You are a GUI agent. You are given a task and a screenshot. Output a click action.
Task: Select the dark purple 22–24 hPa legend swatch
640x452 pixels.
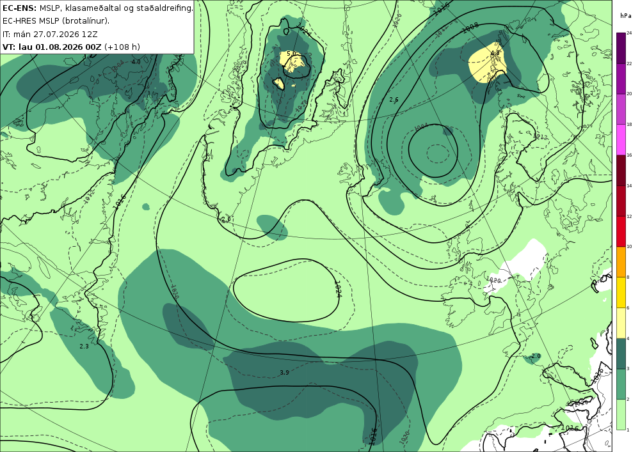point(621,48)
